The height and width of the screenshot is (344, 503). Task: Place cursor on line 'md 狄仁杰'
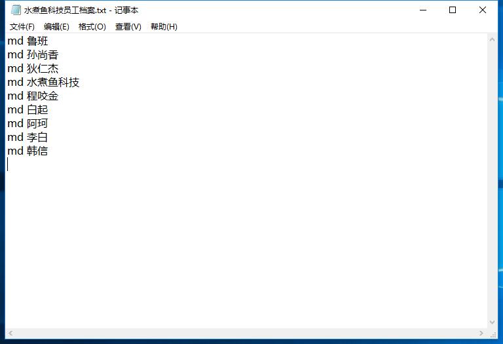point(33,69)
